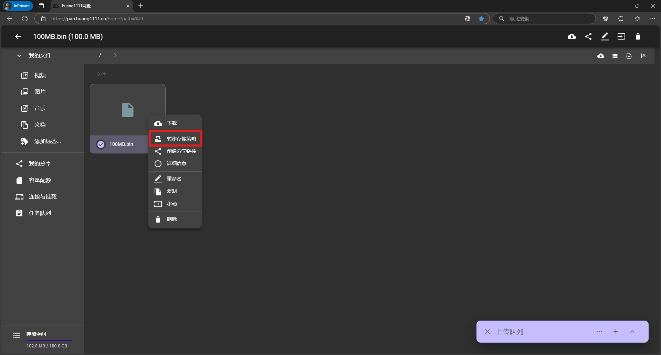Collapse the 我的文件 tree section

[19, 56]
